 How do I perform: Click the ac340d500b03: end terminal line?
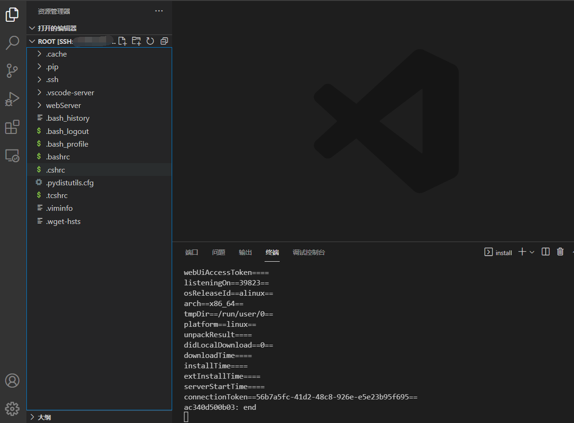pyautogui.click(x=220, y=407)
